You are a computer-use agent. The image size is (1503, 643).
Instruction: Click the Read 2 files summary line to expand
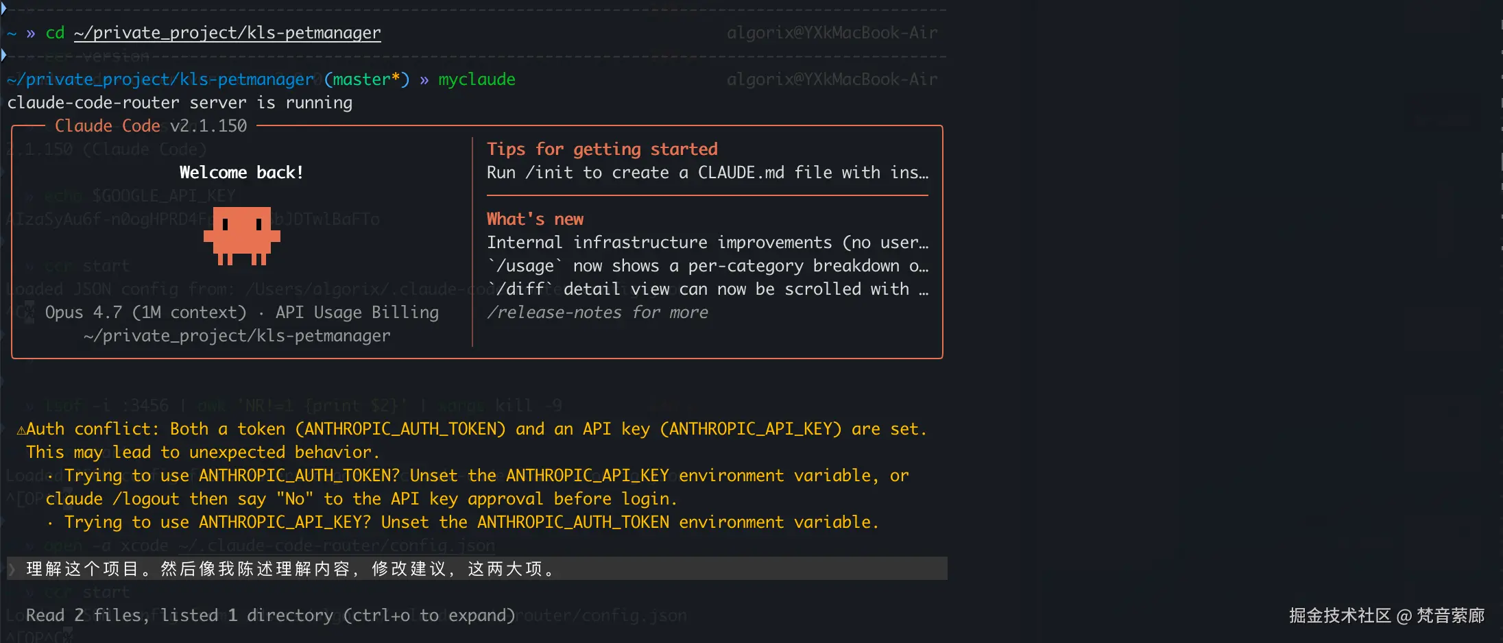click(x=270, y=616)
